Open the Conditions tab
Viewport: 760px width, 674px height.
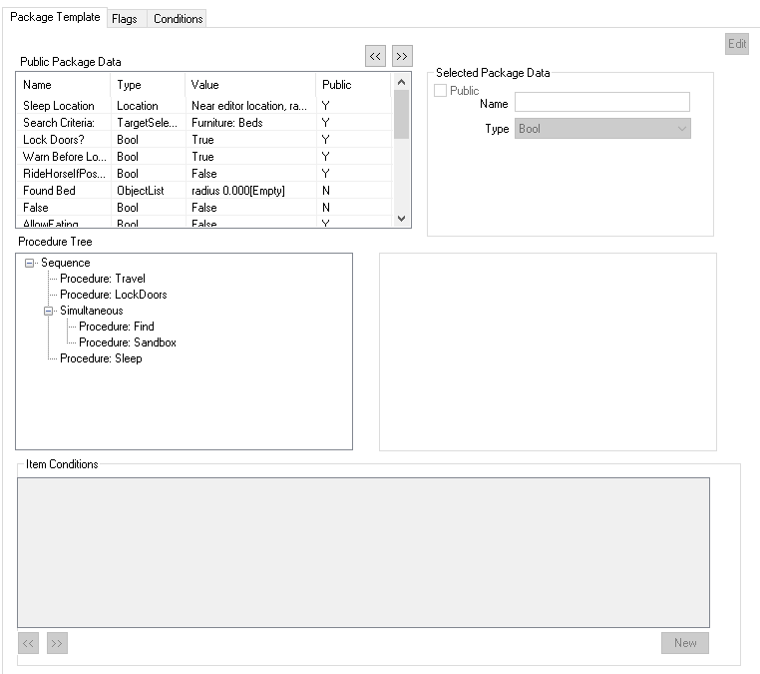(x=179, y=19)
